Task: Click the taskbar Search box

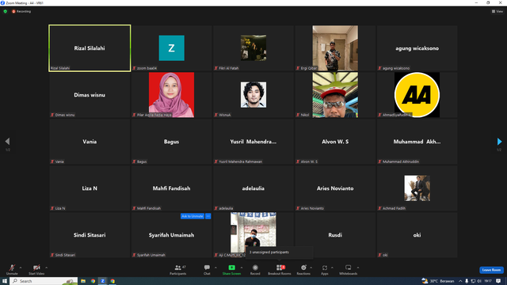Action: click(x=44, y=281)
